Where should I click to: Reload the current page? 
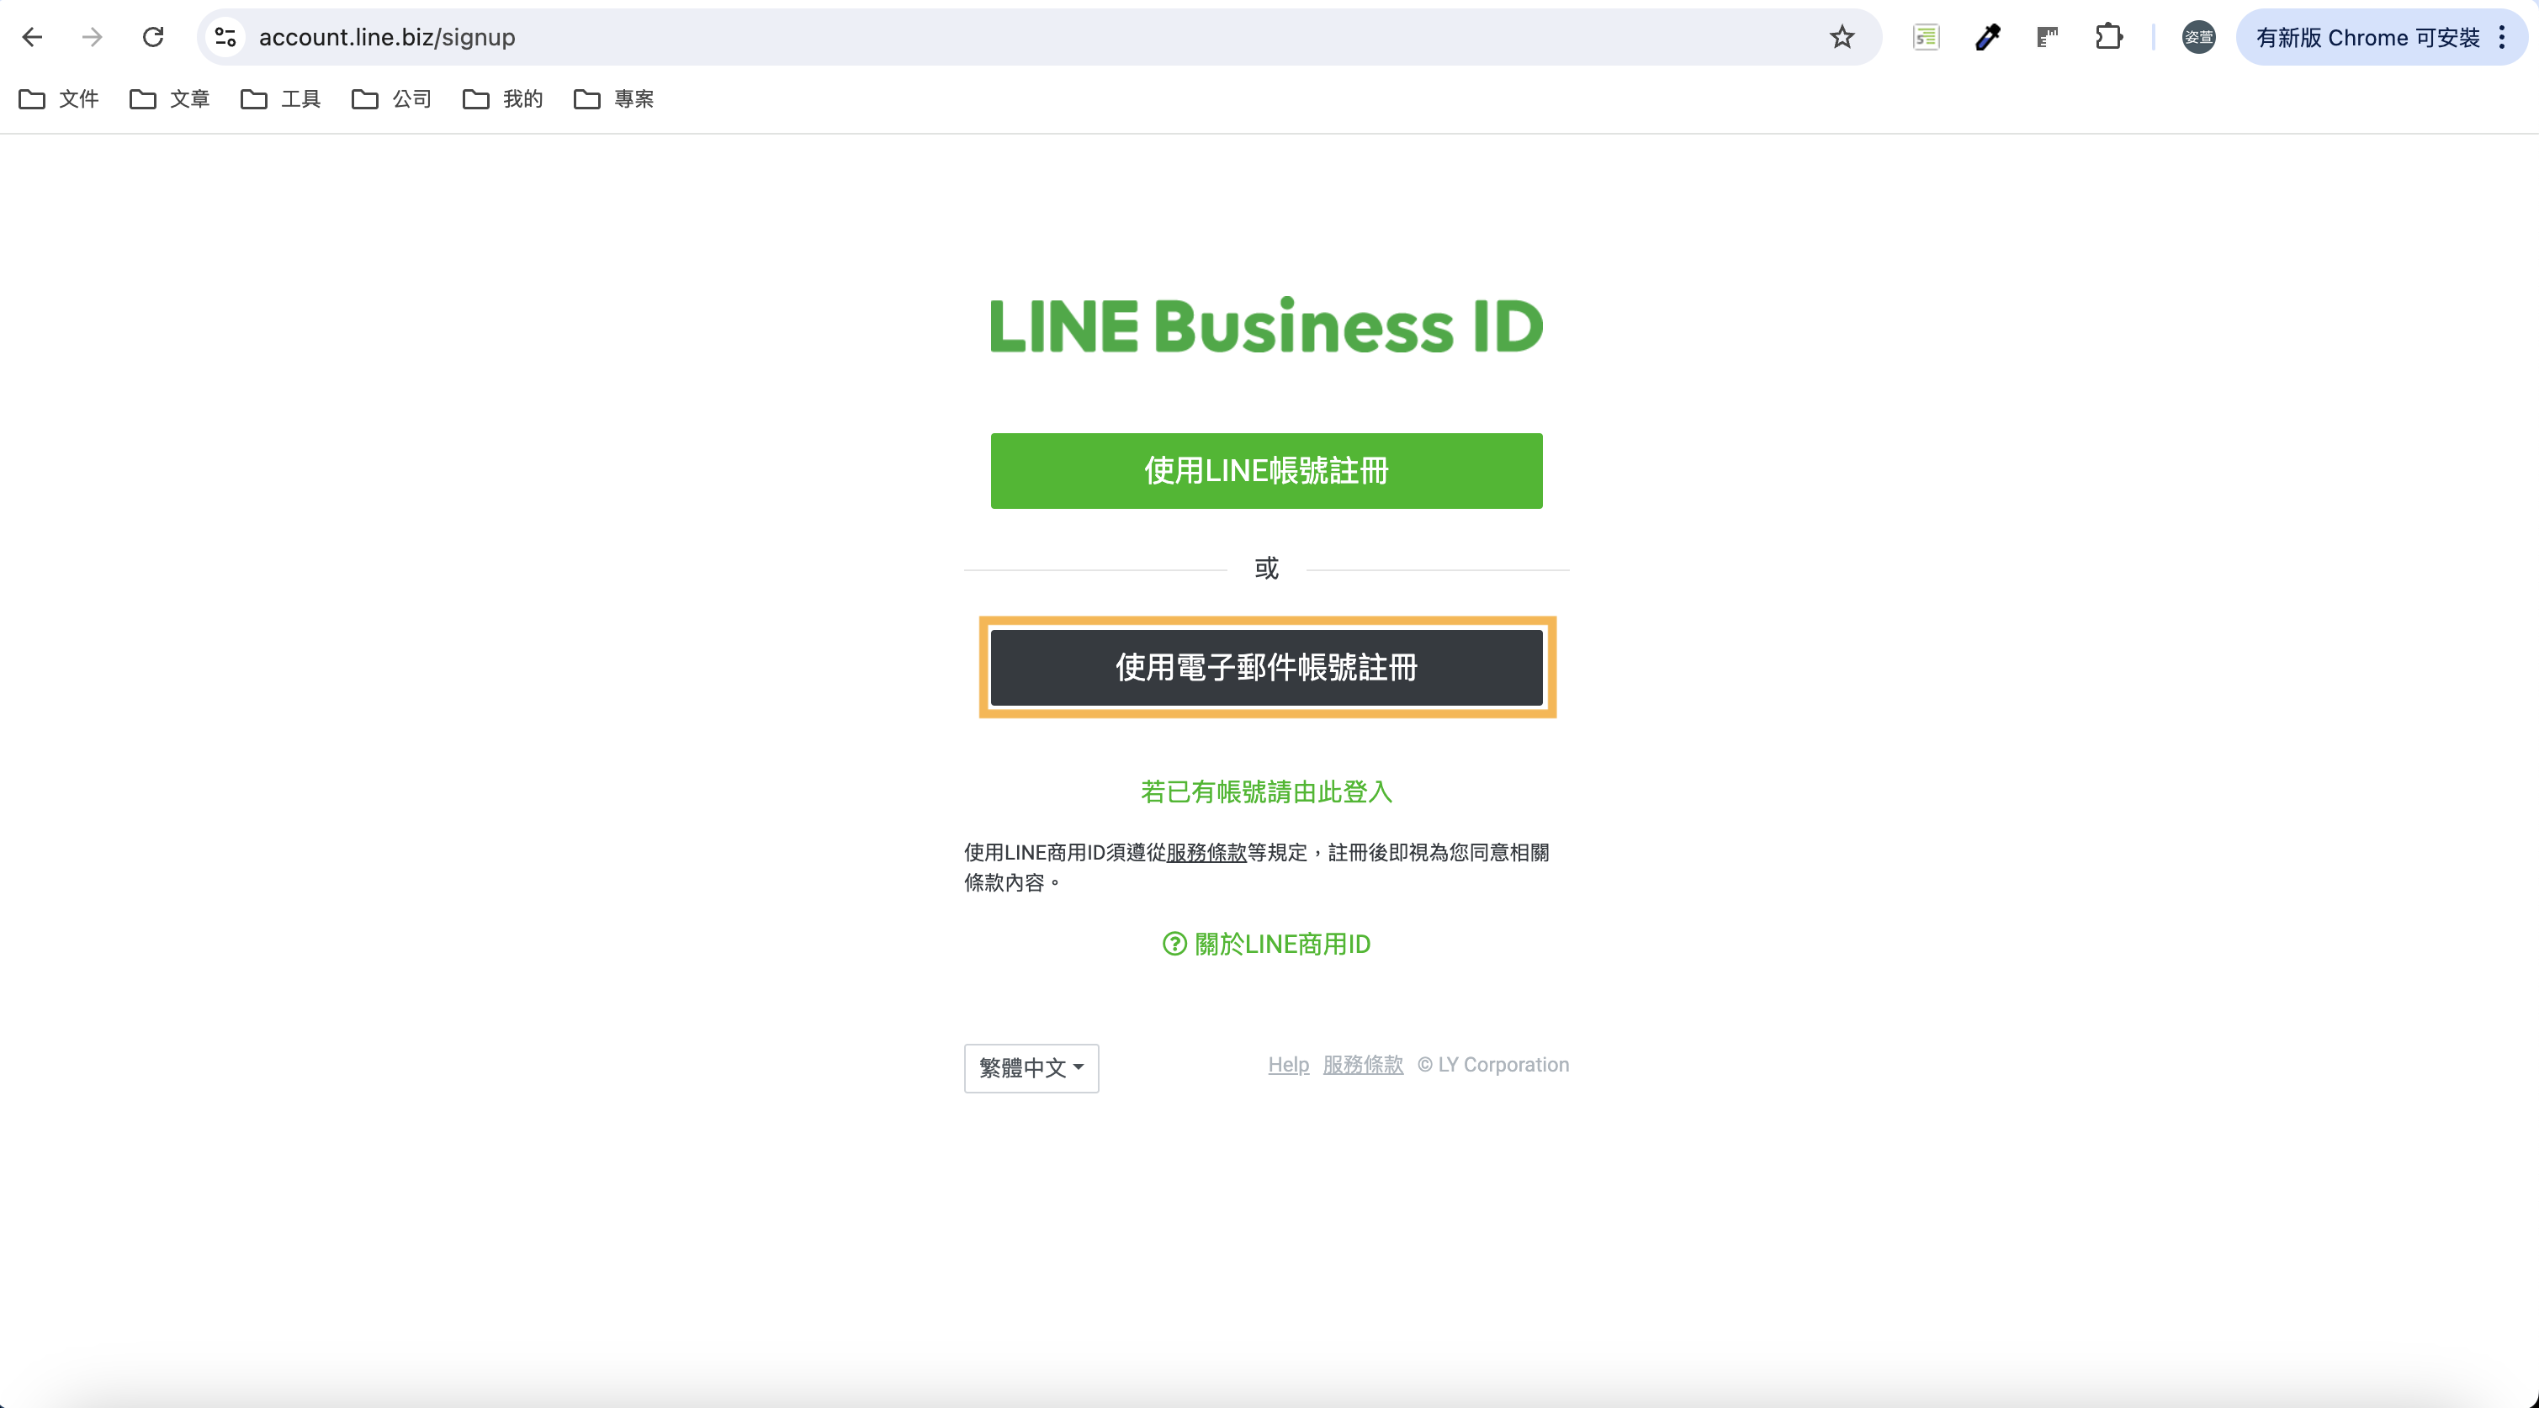pyautogui.click(x=153, y=38)
